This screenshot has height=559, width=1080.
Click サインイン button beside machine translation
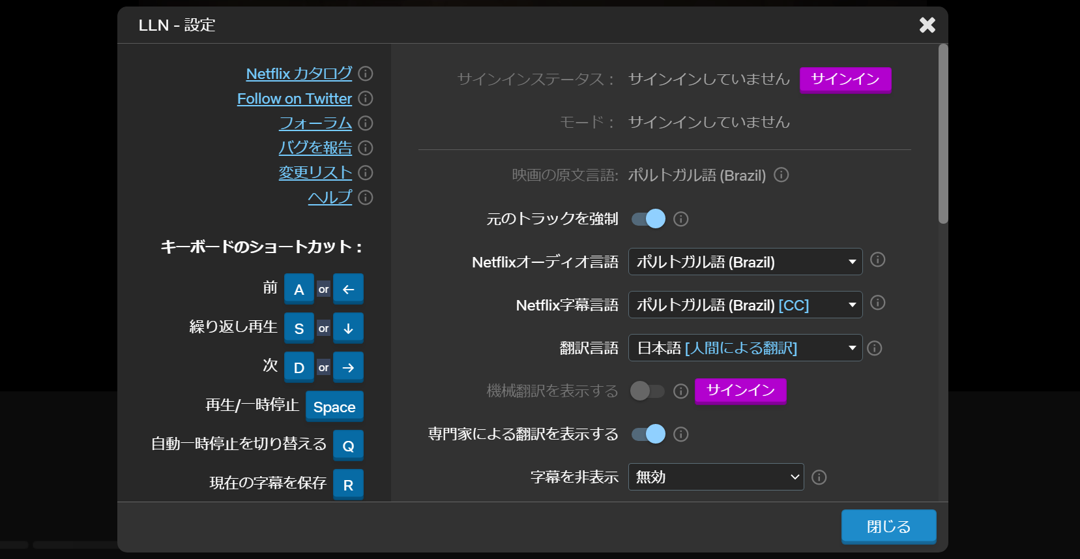[740, 390]
